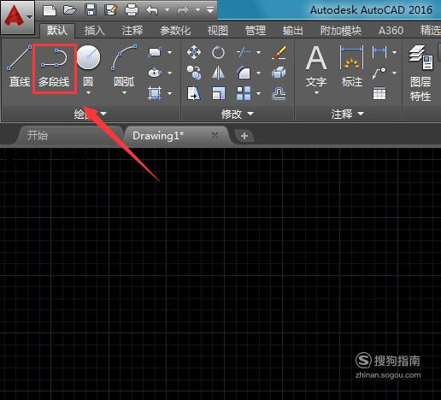
Task: Select the multileader tool
Action: (x=379, y=73)
